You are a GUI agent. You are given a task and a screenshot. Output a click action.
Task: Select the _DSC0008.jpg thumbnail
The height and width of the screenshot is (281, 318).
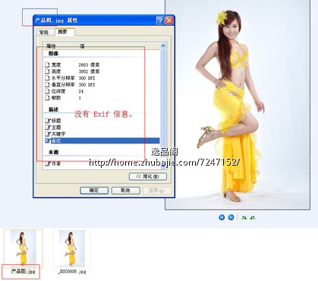pos(72,248)
